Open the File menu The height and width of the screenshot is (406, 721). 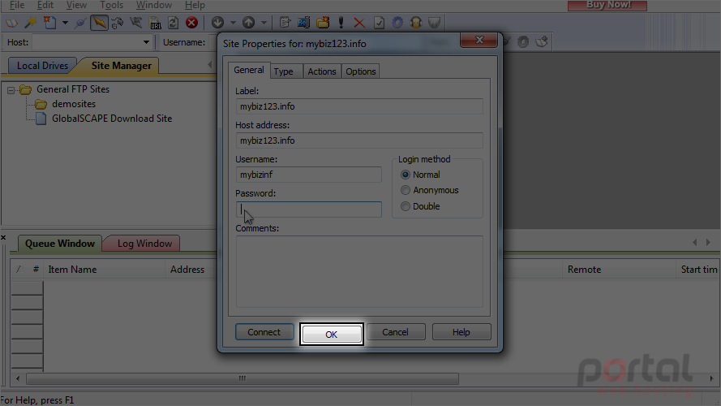point(17,5)
